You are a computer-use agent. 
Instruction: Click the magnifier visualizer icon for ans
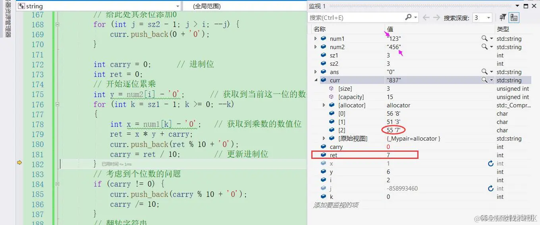pyautogui.click(x=484, y=72)
